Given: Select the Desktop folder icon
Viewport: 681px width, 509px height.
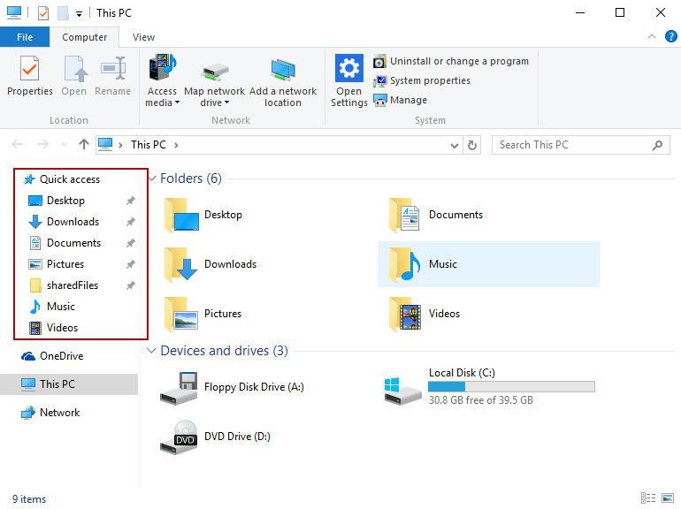Looking at the screenshot, I should click(x=181, y=215).
